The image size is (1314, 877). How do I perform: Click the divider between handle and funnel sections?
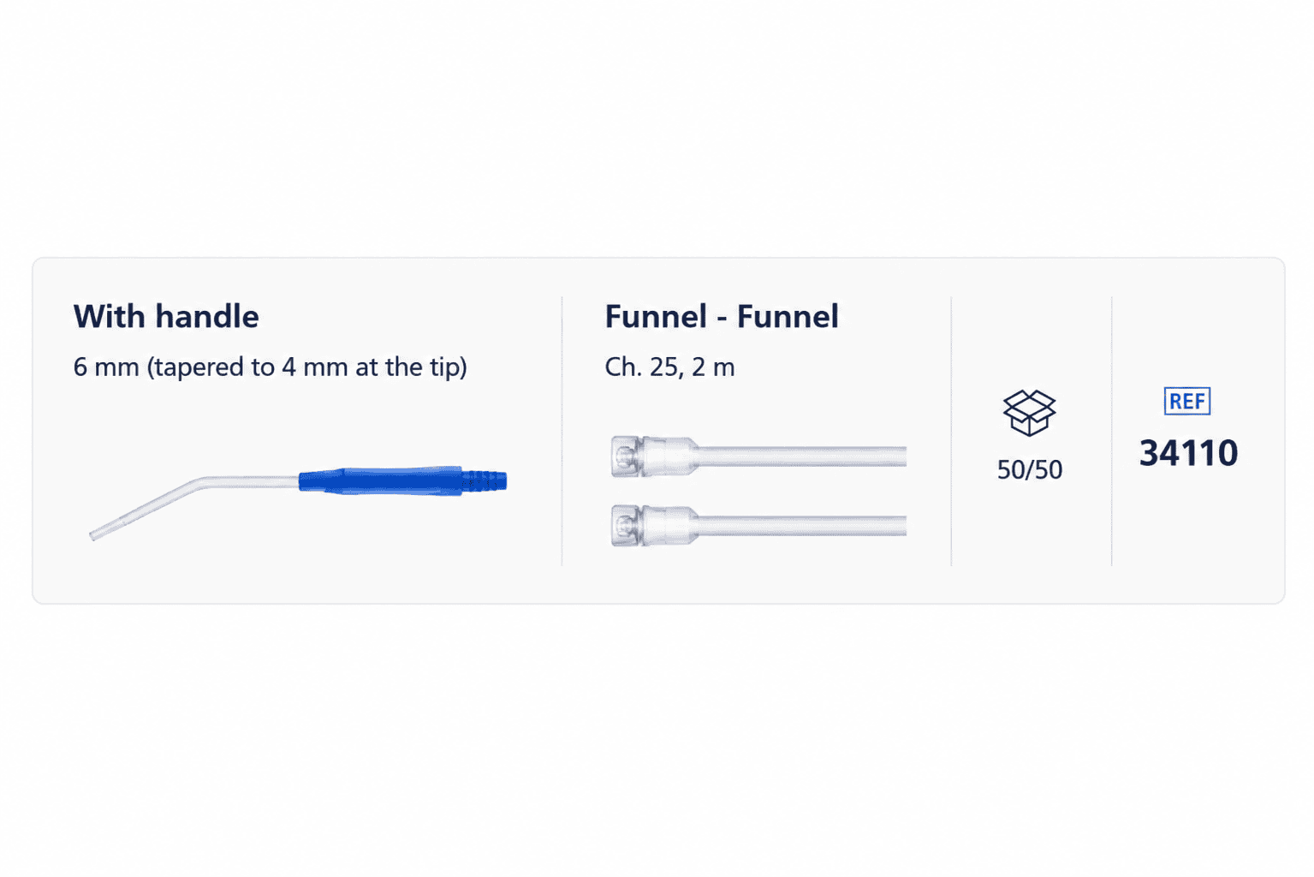[x=562, y=431]
